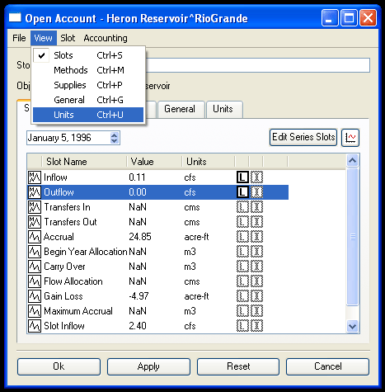Click the X-box icon in the Outflow row
385x392 pixels.
(x=256, y=192)
